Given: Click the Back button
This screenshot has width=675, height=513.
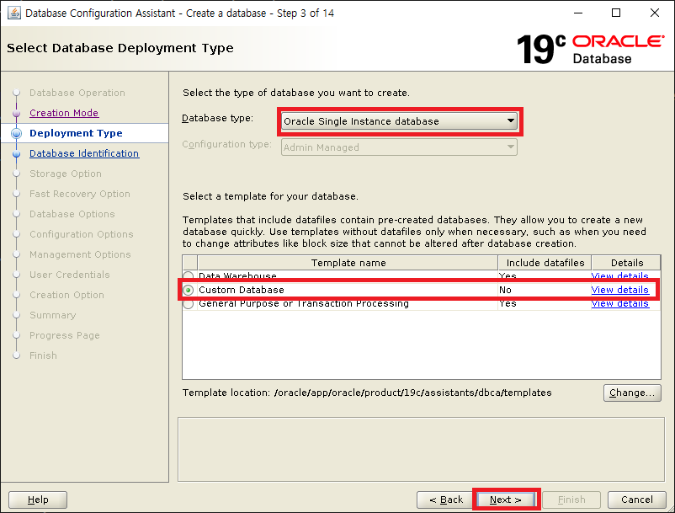Looking at the screenshot, I should 446,500.
